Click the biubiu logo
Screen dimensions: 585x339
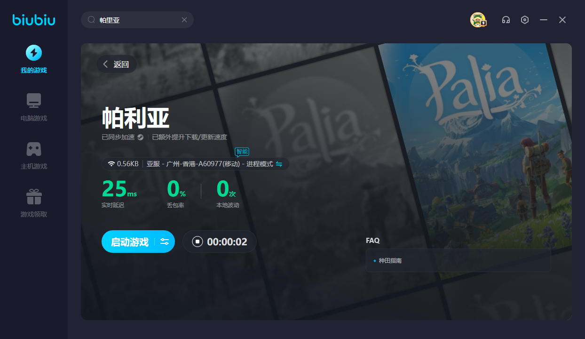[x=34, y=20]
